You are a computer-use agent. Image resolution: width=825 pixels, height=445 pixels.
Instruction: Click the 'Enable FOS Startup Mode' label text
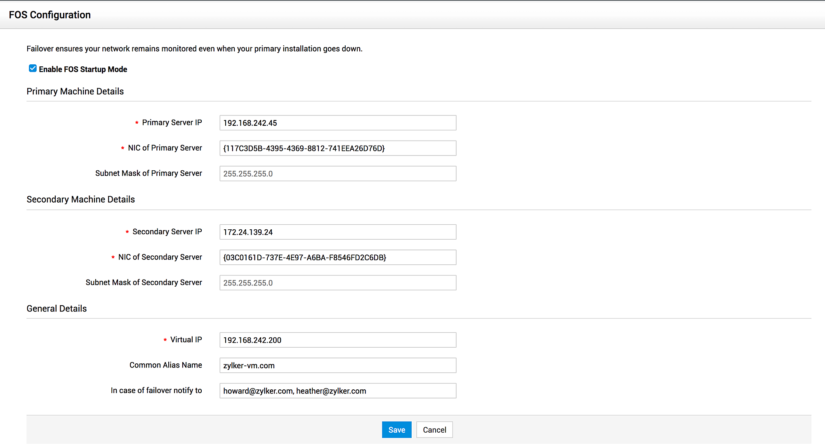(83, 69)
